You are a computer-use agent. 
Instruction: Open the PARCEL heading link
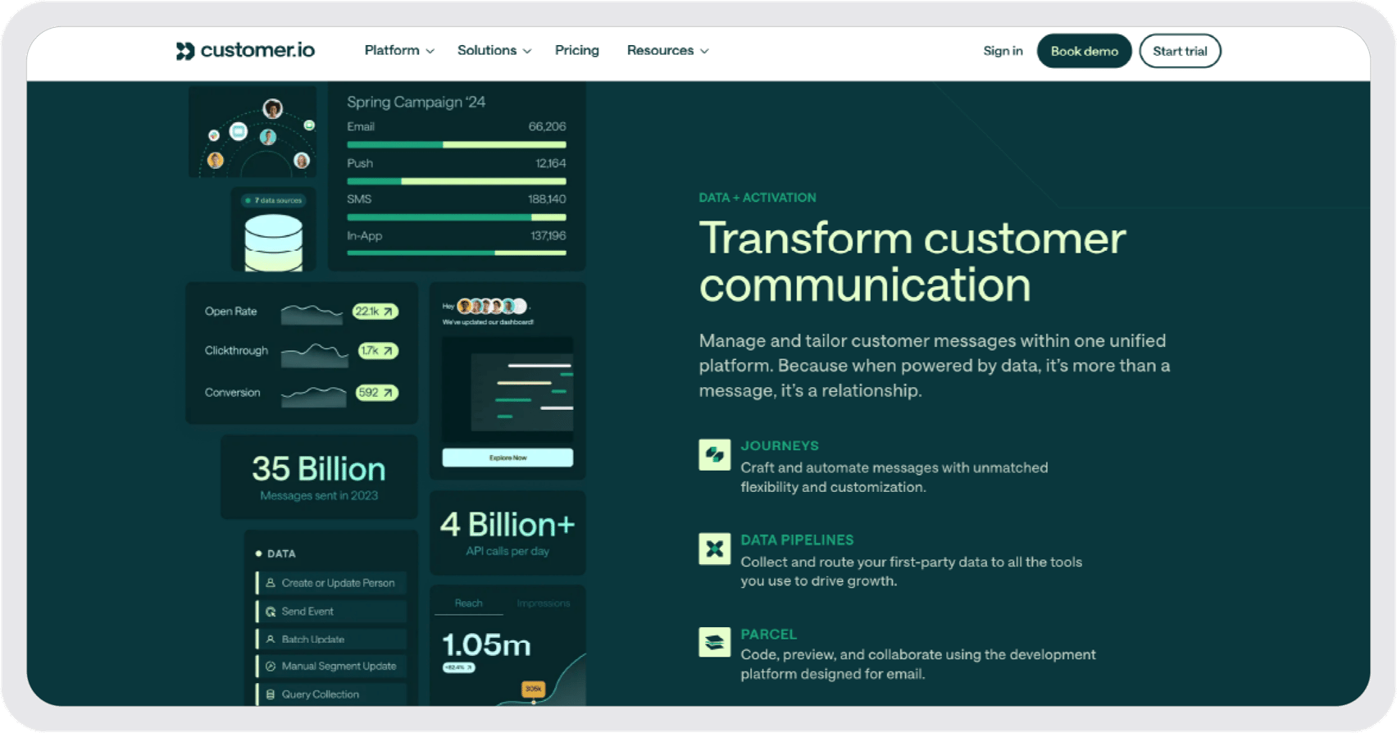tap(768, 635)
